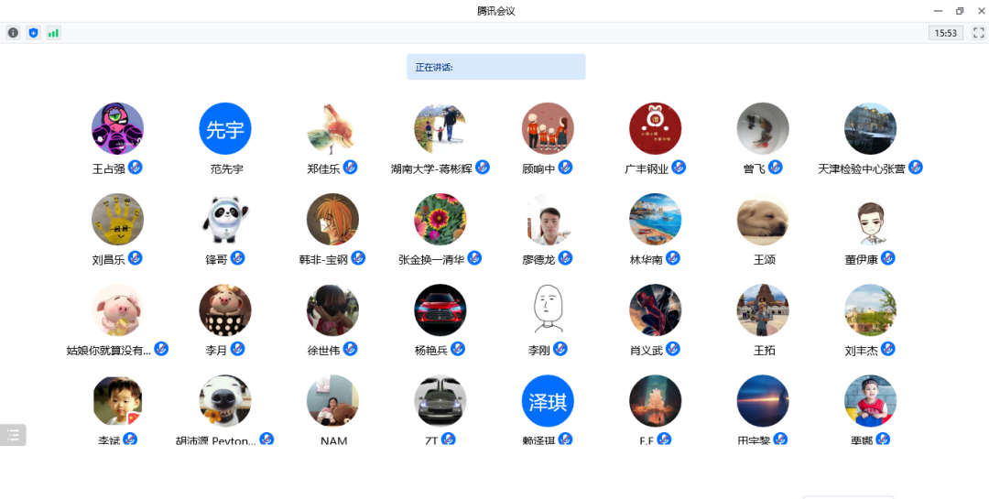Click the mic icon next to 郑佳乐
The height and width of the screenshot is (499, 989).
pos(350,167)
